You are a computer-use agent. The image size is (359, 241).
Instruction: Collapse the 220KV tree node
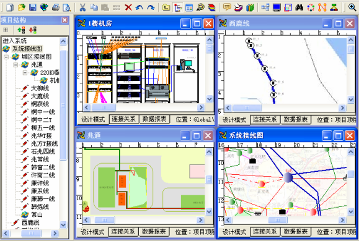(25, 72)
